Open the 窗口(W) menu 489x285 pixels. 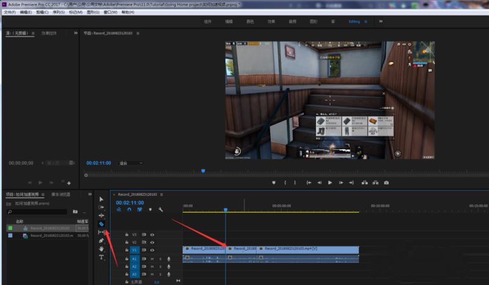[x=111, y=12]
